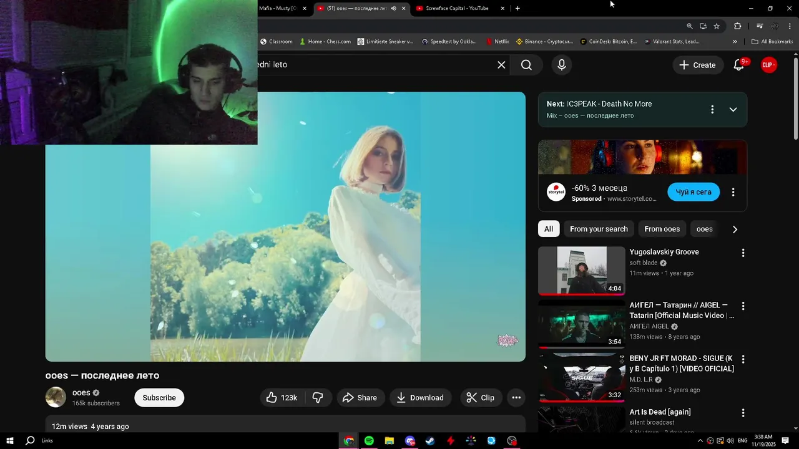Show hidden system tray icons

coord(700,441)
